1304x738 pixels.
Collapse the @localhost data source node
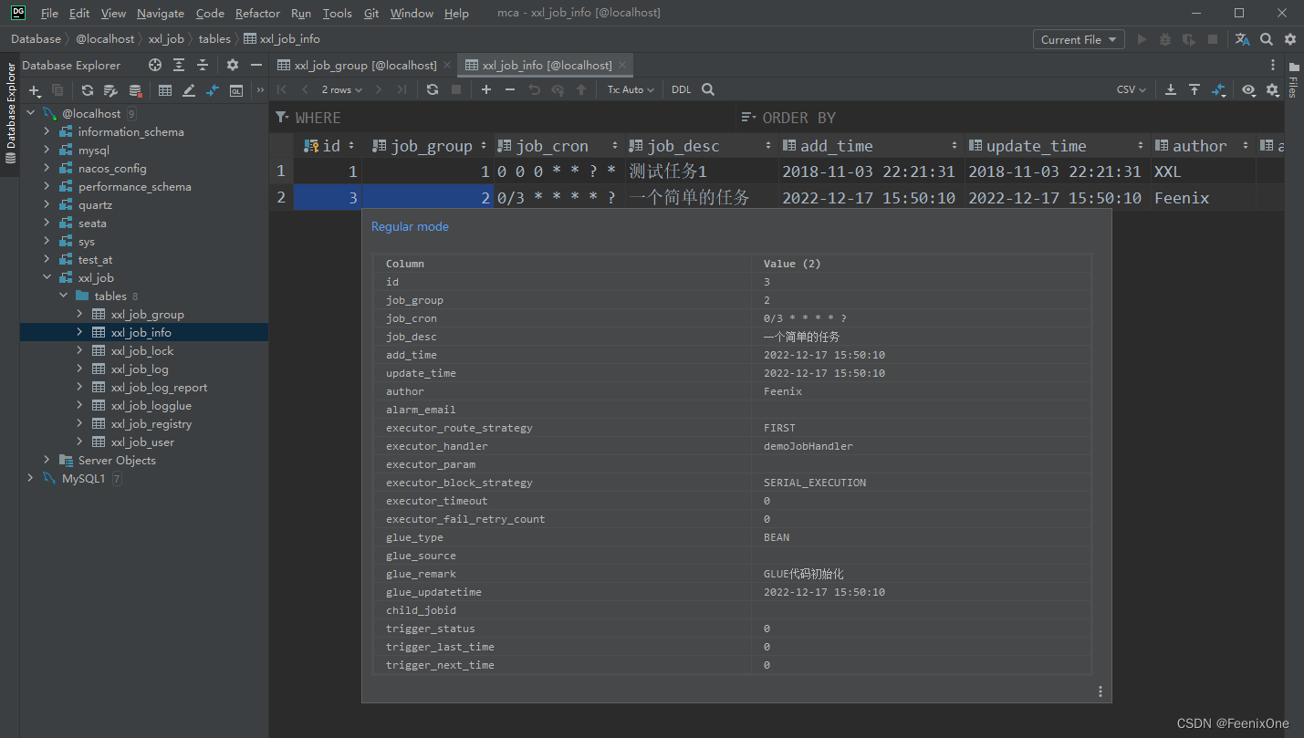point(31,113)
